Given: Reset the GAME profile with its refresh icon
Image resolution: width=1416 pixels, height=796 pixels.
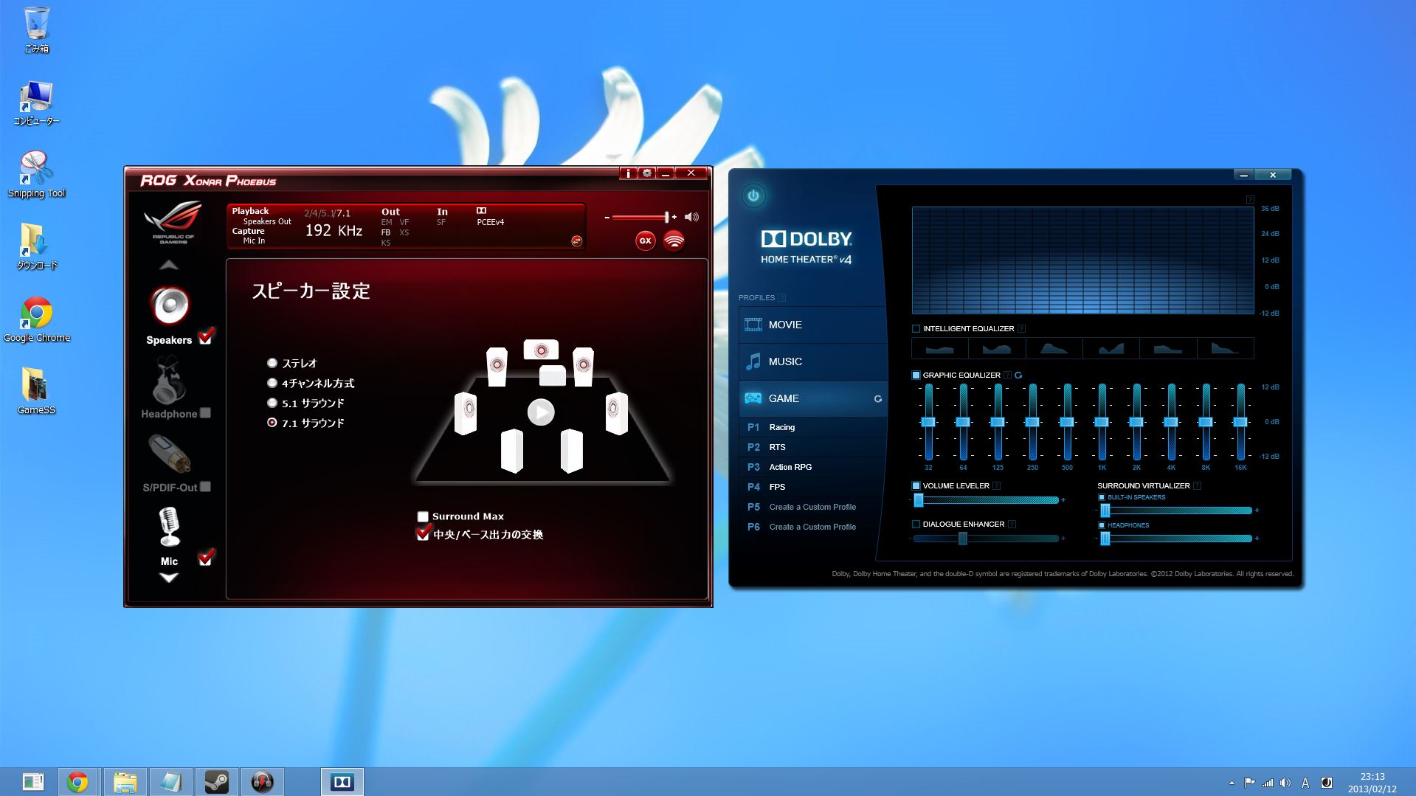Looking at the screenshot, I should pyautogui.click(x=878, y=398).
